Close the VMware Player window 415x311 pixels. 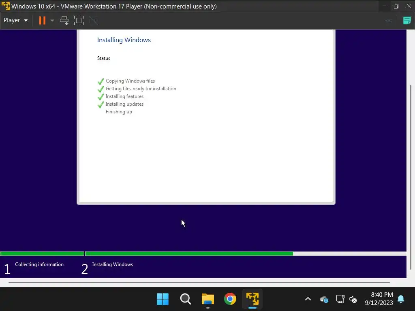coord(409,6)
